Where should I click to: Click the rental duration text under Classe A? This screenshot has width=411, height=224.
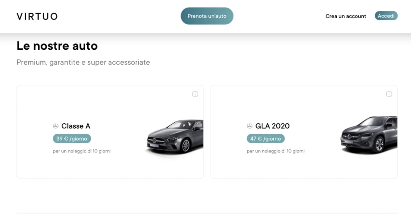click(82, 151)
